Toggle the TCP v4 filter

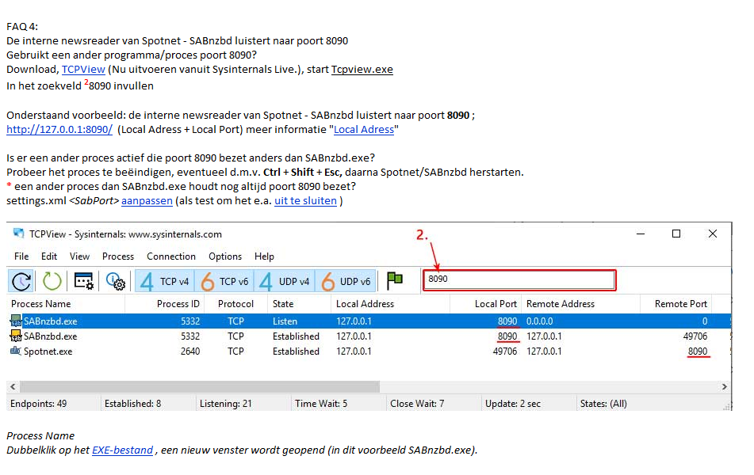click(x=165, y=282)
